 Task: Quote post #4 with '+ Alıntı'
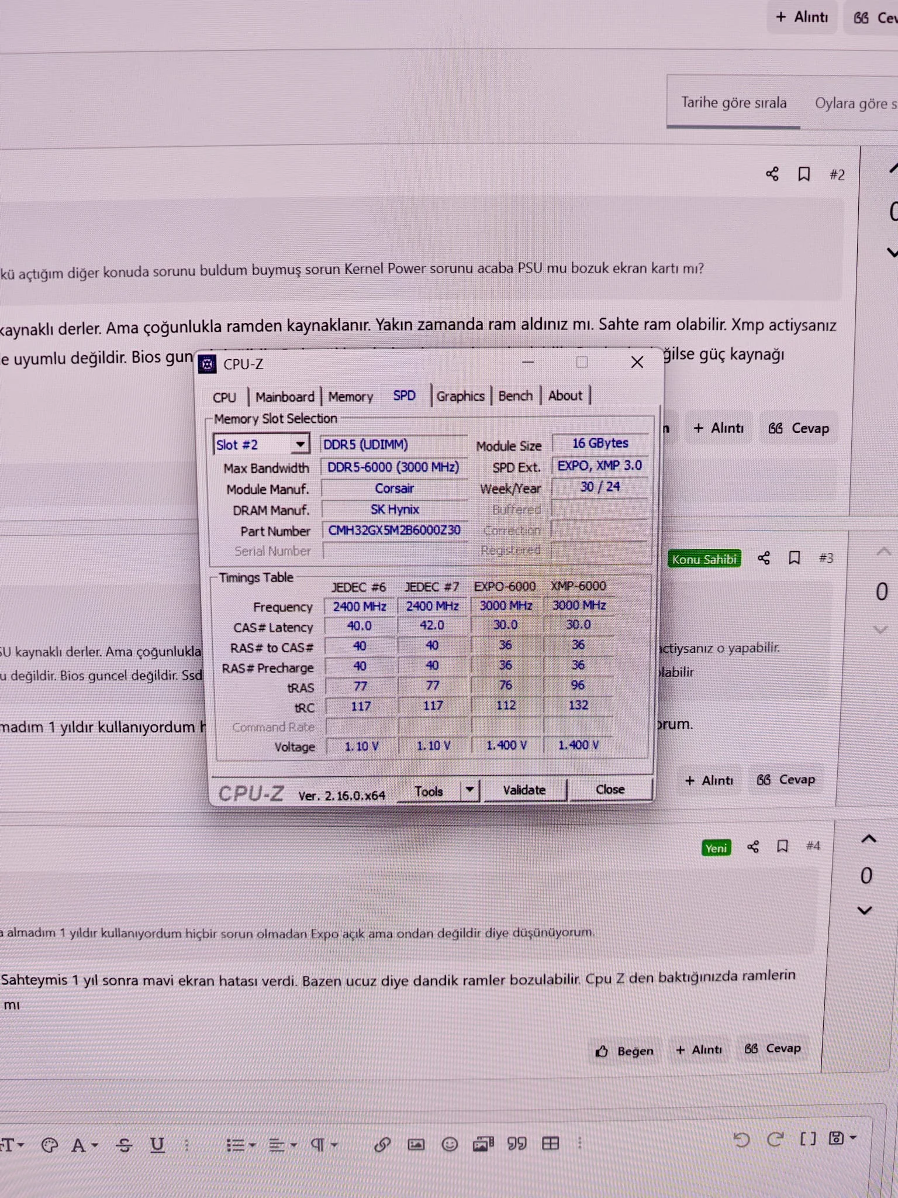699,1049
